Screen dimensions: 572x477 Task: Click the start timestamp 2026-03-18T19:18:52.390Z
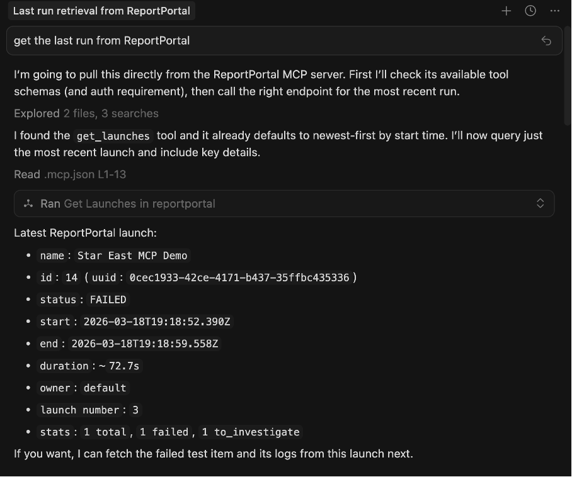[x=157, y=322]
